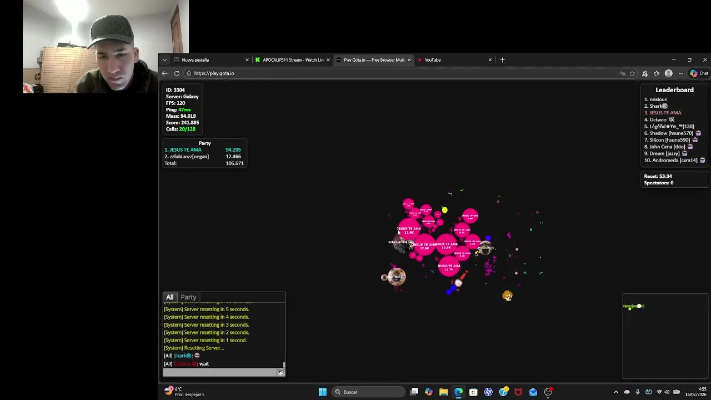Click leaderboard entry 3. JESUS TE AMA

pyautogui.click(x=663, y=113)
